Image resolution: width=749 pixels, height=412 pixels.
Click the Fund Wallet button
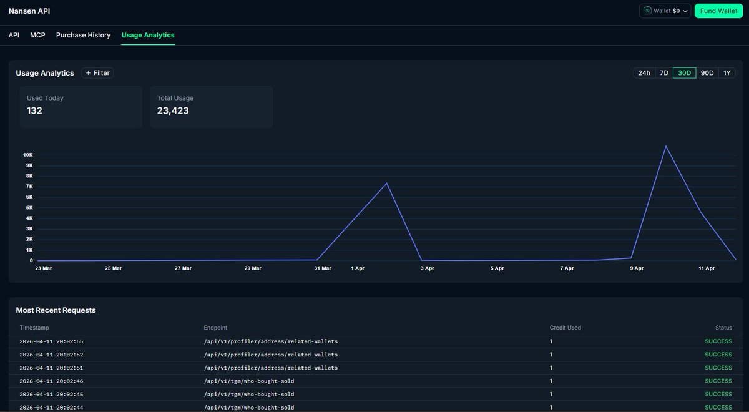click(x=718, y=11)
